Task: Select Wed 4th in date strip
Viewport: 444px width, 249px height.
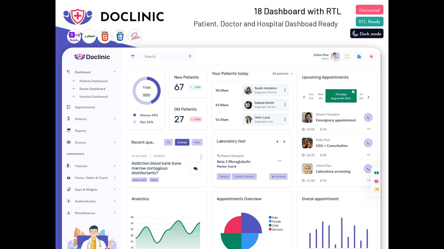Action: [321, 96]
